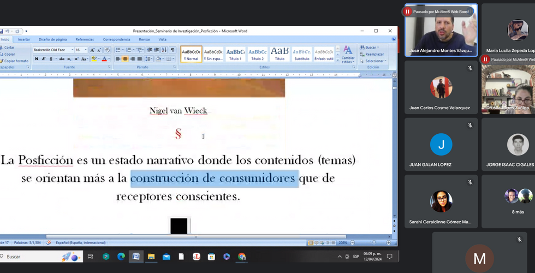Screen dimensions: 535x273
Task: Click Reemplazar in the Edición group
Action: 372,54
